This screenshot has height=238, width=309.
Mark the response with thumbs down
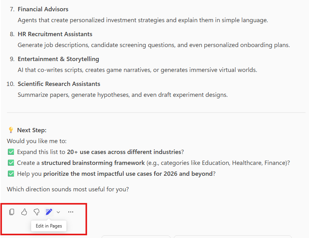pos(37,212)
